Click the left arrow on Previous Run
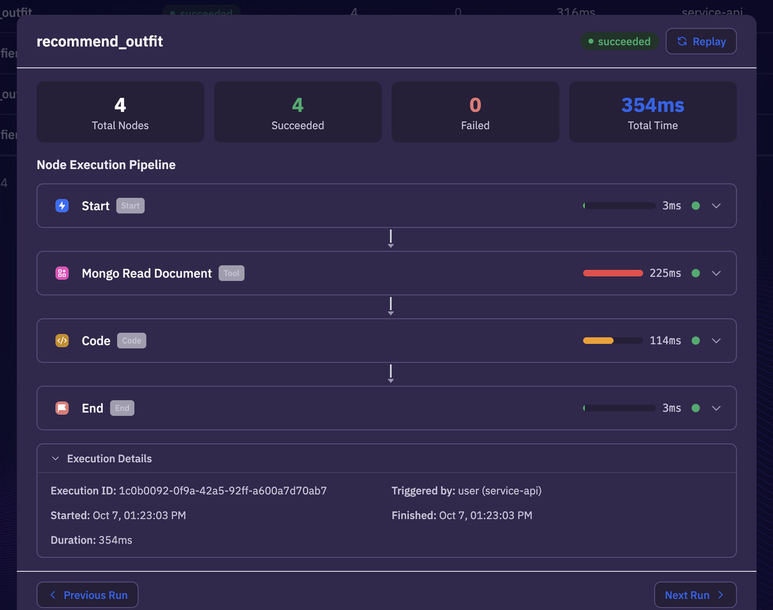The image size is (773, 610). pyautogui.click(x=53, y=595)
